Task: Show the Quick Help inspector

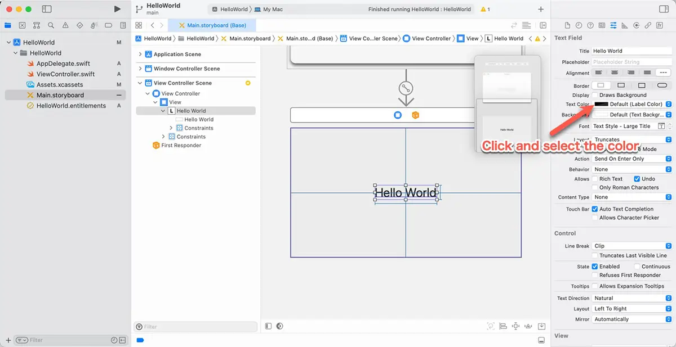Action: (590, 25)
